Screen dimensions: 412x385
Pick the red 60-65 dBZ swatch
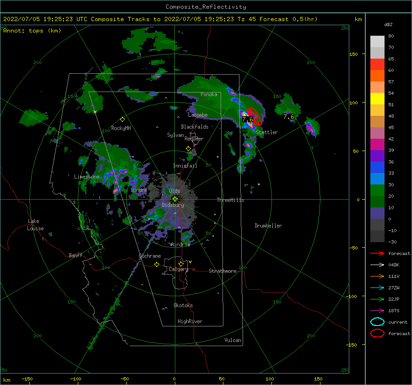click(377, 65)
